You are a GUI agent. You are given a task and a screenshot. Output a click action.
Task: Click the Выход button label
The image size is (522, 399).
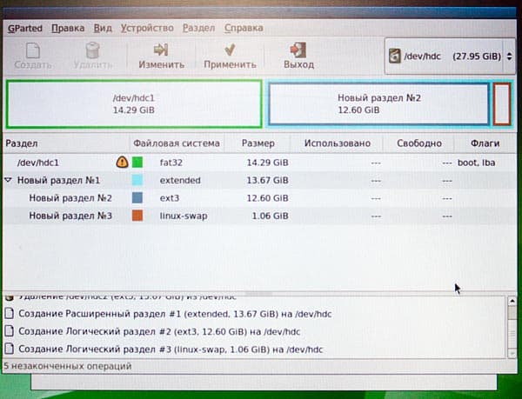coord(298,64)
